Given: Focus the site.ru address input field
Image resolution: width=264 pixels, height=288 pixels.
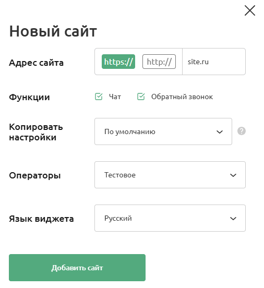Looking at the screenshot, I should pyautogui.click(x=214, y=62).
